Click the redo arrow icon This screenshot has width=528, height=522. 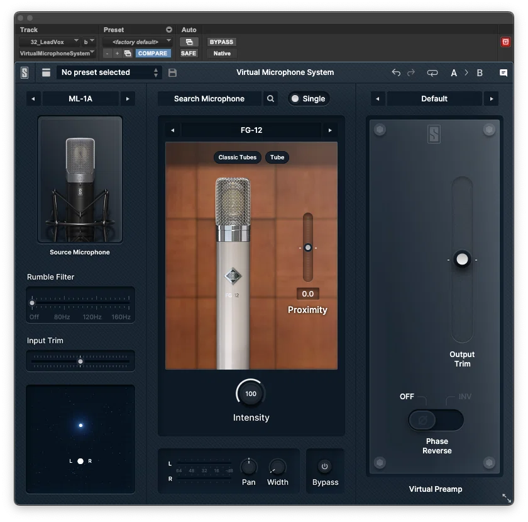[411, 72]
